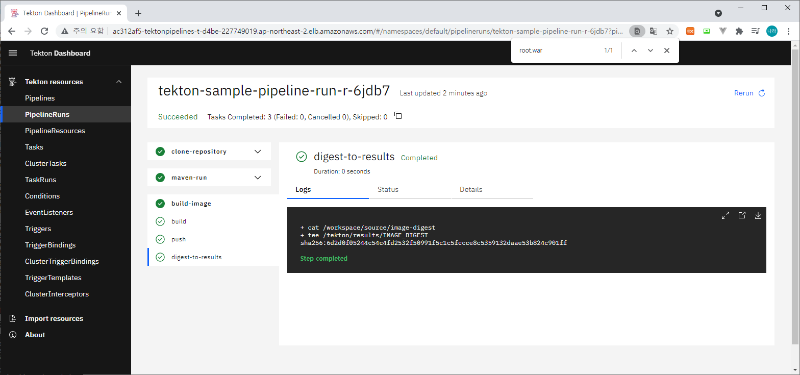The height and width of the screenshot is (375, 800).
Task: Open ClusterInterceptors in the sidebar
Action: 65,294
